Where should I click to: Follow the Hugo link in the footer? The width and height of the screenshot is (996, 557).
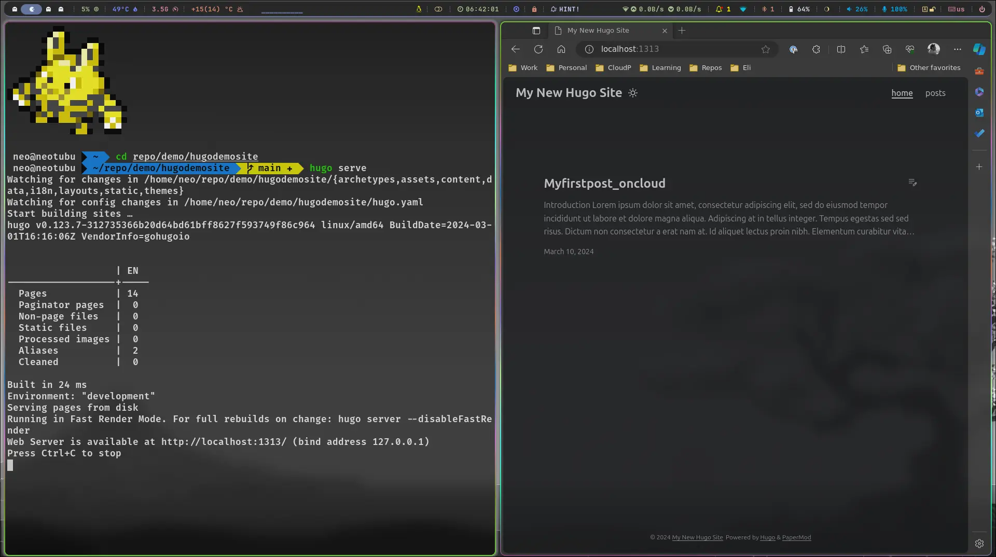click(767, 538)
